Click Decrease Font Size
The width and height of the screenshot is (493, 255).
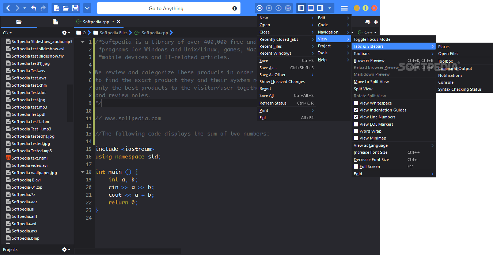click(394, 160)
